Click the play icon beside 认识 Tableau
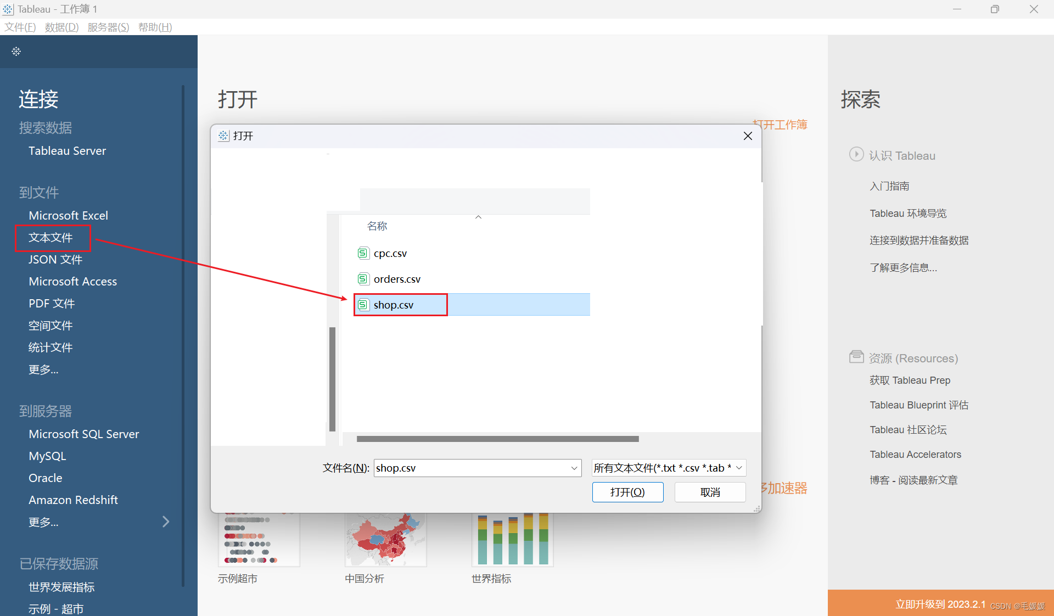1054x616 pixels. pos(856,154)
